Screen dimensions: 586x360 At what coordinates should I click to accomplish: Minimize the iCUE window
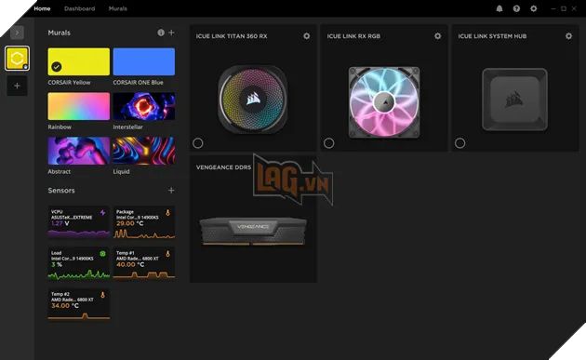tap(553, 8)
